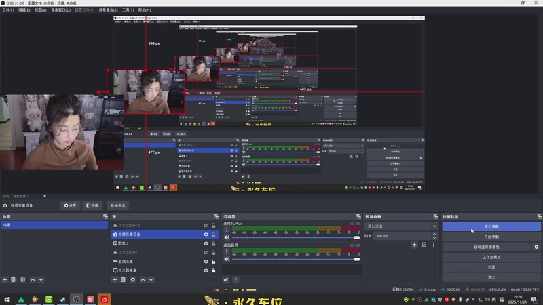Mute the 桌面音频 channel
This screenshot has width=543, height=305.
pyautogui.click(x=227, y=259)
